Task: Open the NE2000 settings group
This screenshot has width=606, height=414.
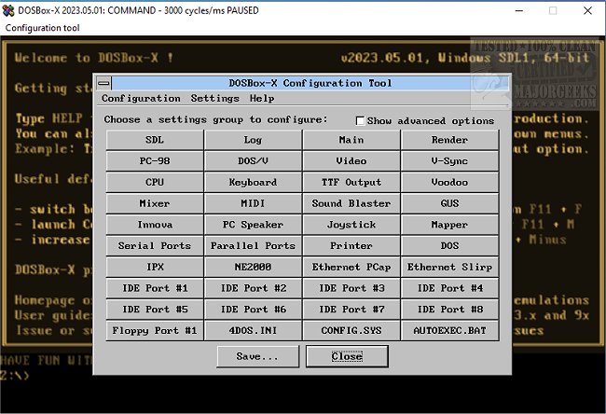Action: tap(253, 268)
